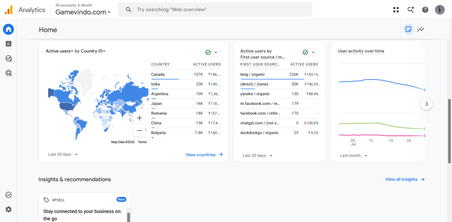Click the Insights & recommendations heading
Viewport: 452px width, 222px height.
click(75, 179)
